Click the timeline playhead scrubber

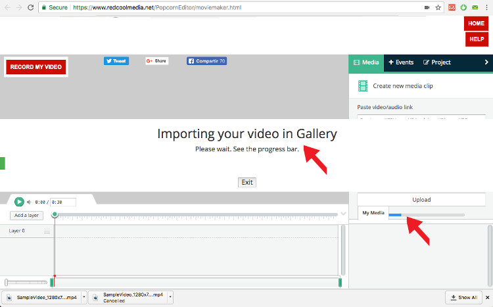55,214
